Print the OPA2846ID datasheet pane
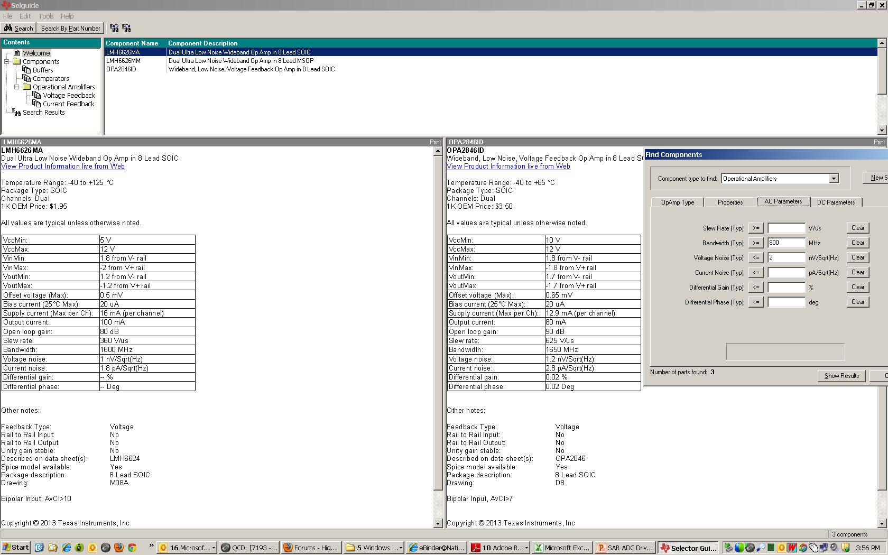Image resolution: width=888 pixels, height=555 pixels. click(879, 142)
